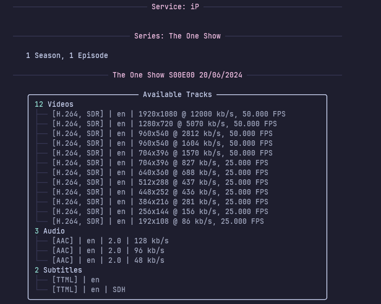This screenshot has width=381, height=304.
Task: Select the 256x144 @ 156 kb/s track
Action: point(160,211)
